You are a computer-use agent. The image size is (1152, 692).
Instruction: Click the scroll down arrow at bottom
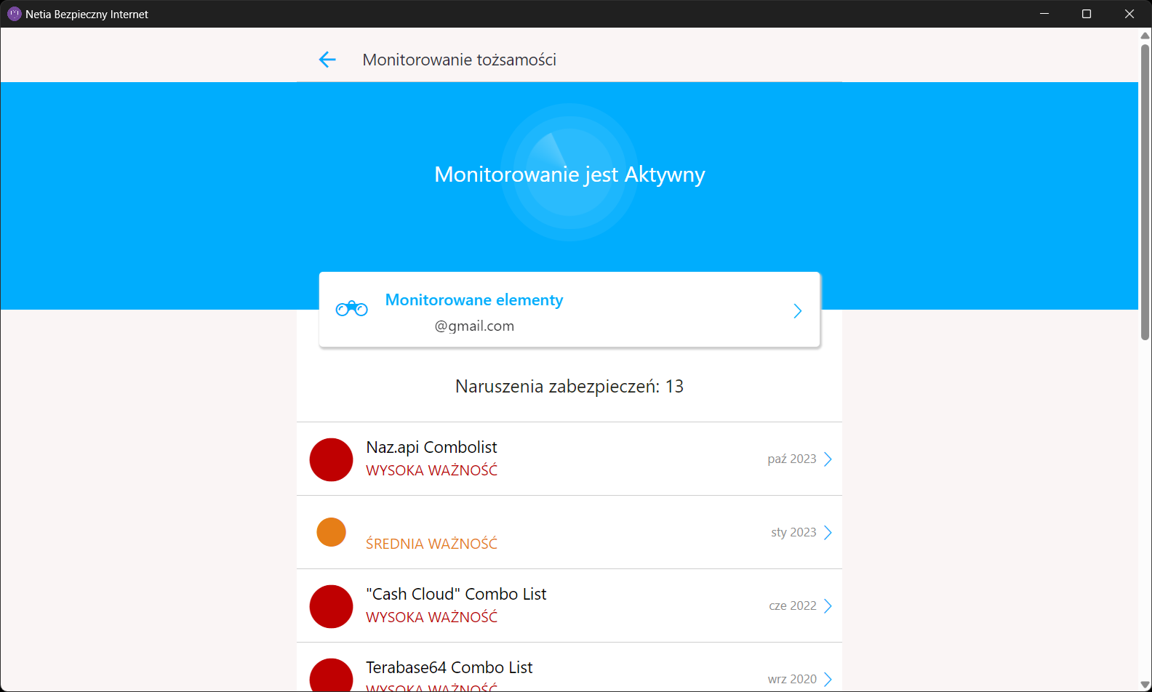(x=1145, y=685)
